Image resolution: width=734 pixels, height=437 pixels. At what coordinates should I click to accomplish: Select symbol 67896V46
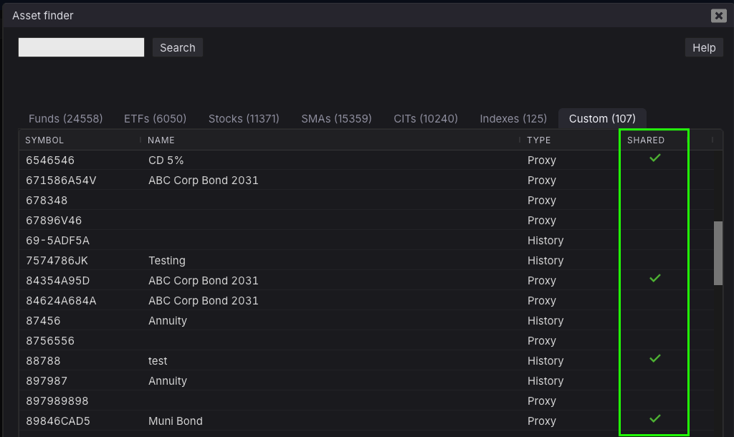coord(54,221)
